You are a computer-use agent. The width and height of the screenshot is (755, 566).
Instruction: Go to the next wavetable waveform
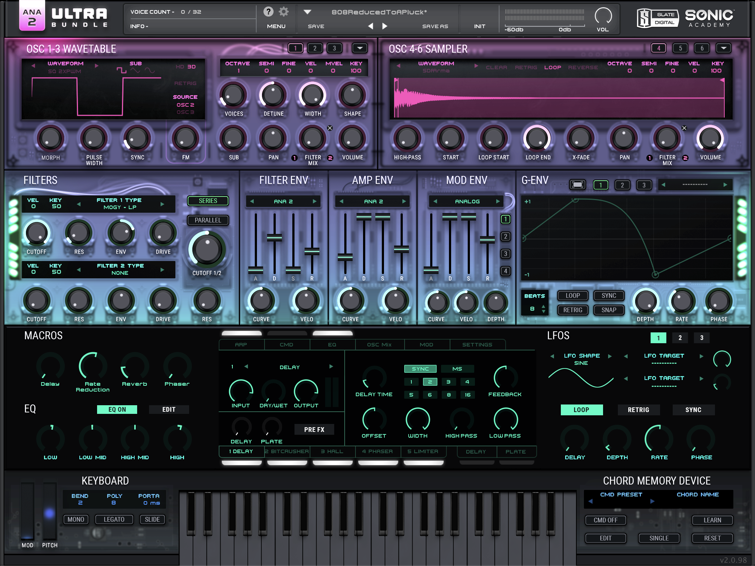point(96,66)
